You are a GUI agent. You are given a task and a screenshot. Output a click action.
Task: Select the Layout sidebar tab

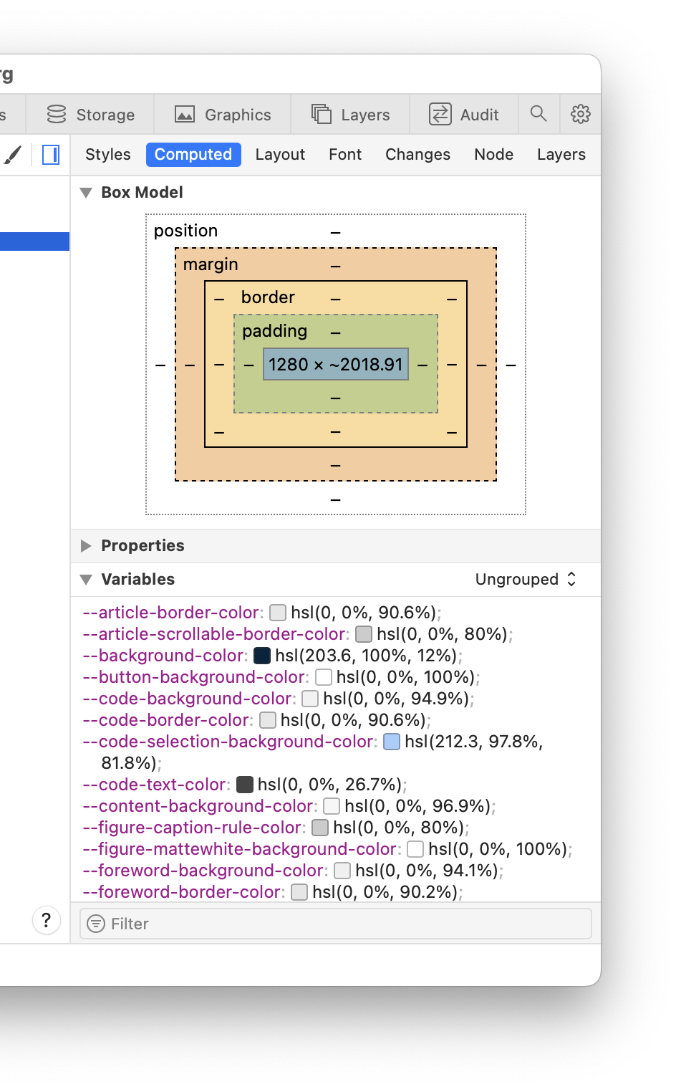click(280, 155)
